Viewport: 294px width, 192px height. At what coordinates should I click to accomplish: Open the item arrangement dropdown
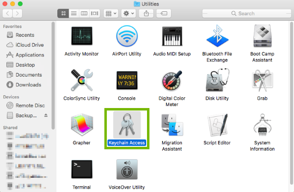111,14
